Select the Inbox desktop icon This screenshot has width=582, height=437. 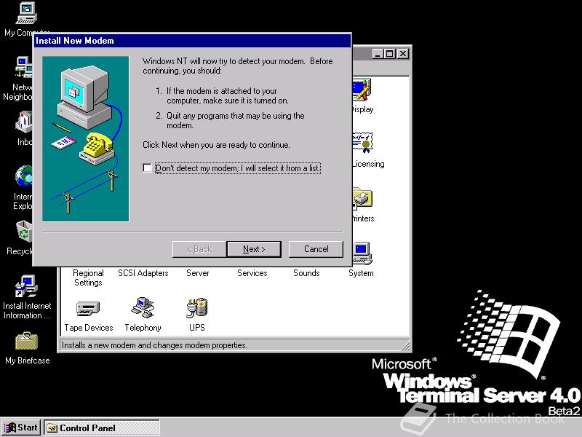tap(24, 122)
